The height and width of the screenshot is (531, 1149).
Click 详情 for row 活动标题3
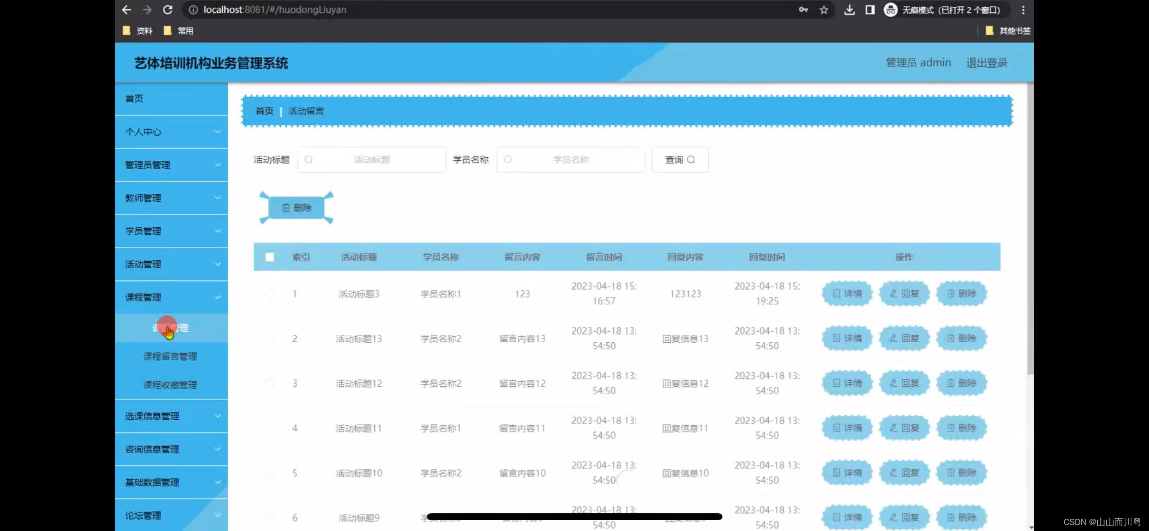click(x=847, y=294)
